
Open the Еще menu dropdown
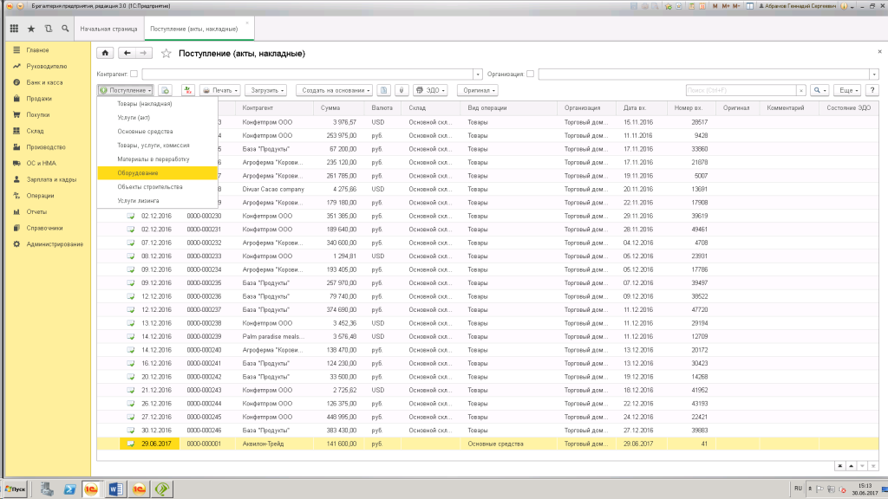[x=848, y=90]
